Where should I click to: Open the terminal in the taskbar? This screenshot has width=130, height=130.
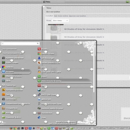pyautogui.click(x=22, y=128)
